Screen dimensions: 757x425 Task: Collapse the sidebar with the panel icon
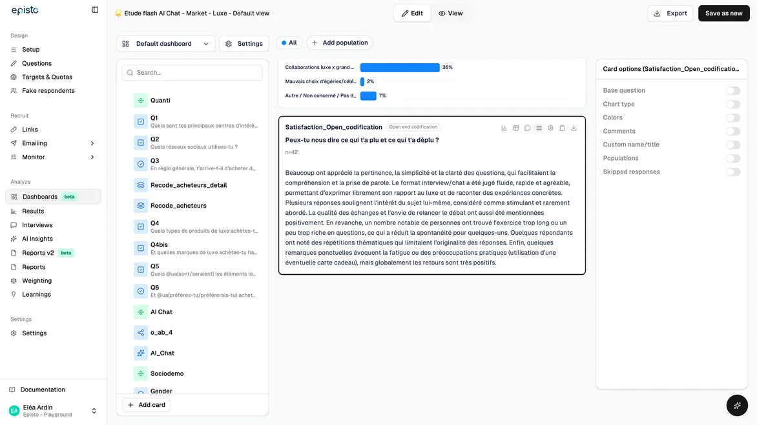95,10
